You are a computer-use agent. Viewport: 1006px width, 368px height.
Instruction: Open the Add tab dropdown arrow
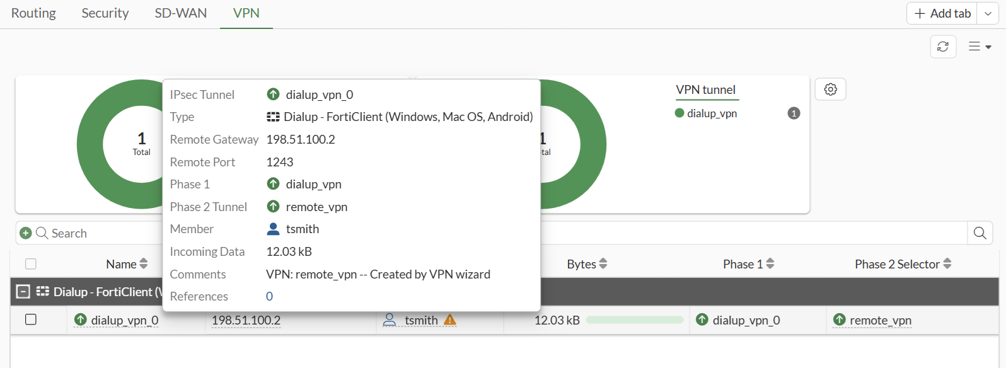point(988,13)
